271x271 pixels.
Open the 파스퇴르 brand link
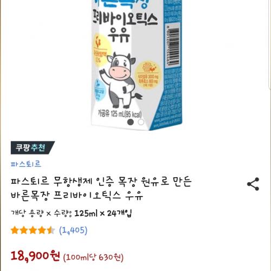click(x=26, y=164)
